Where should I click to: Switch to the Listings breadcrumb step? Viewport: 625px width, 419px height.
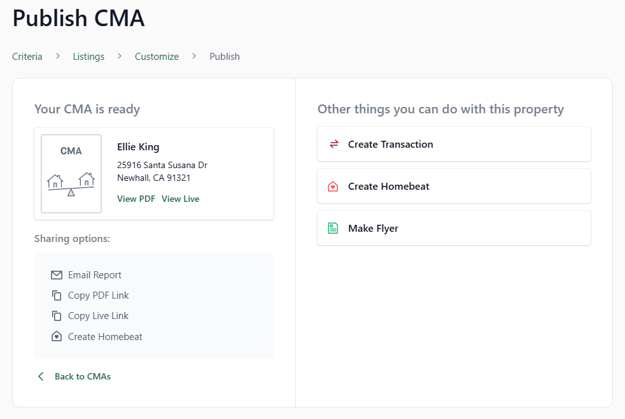(x=88, y=56)
